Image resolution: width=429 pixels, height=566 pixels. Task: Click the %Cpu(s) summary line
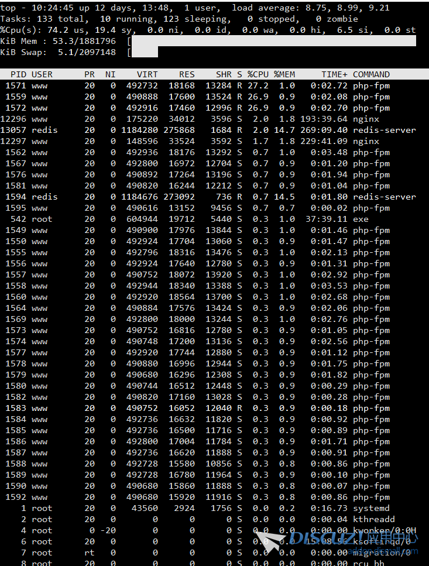(x=208, y=30)
